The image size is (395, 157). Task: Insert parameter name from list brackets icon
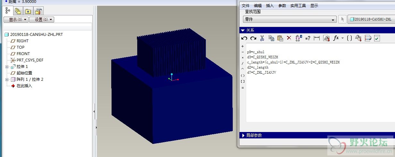(349, 38)
